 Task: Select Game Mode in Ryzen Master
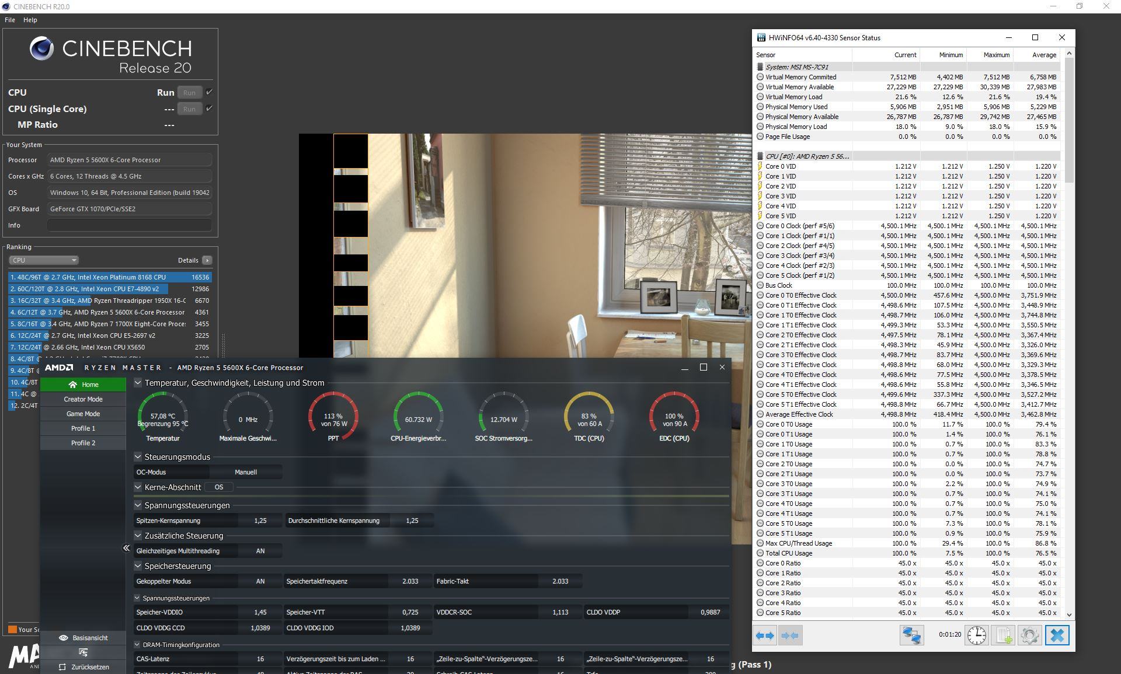point(83,414)
